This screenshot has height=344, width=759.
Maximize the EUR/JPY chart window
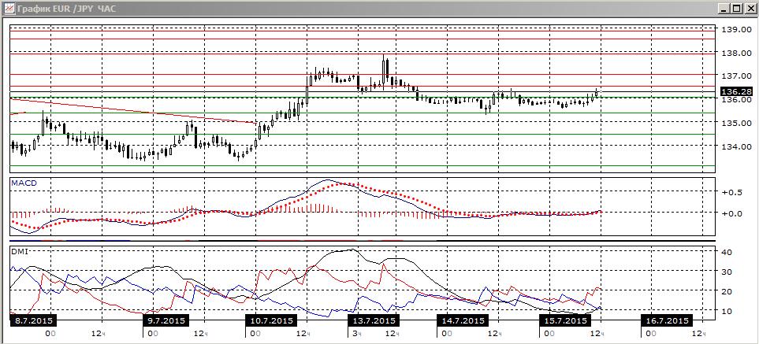(x=736, y=8)
